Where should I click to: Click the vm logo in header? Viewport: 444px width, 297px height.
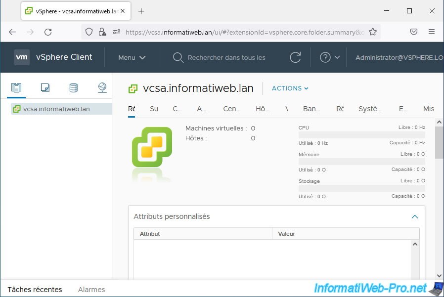[x=22, y=57]
